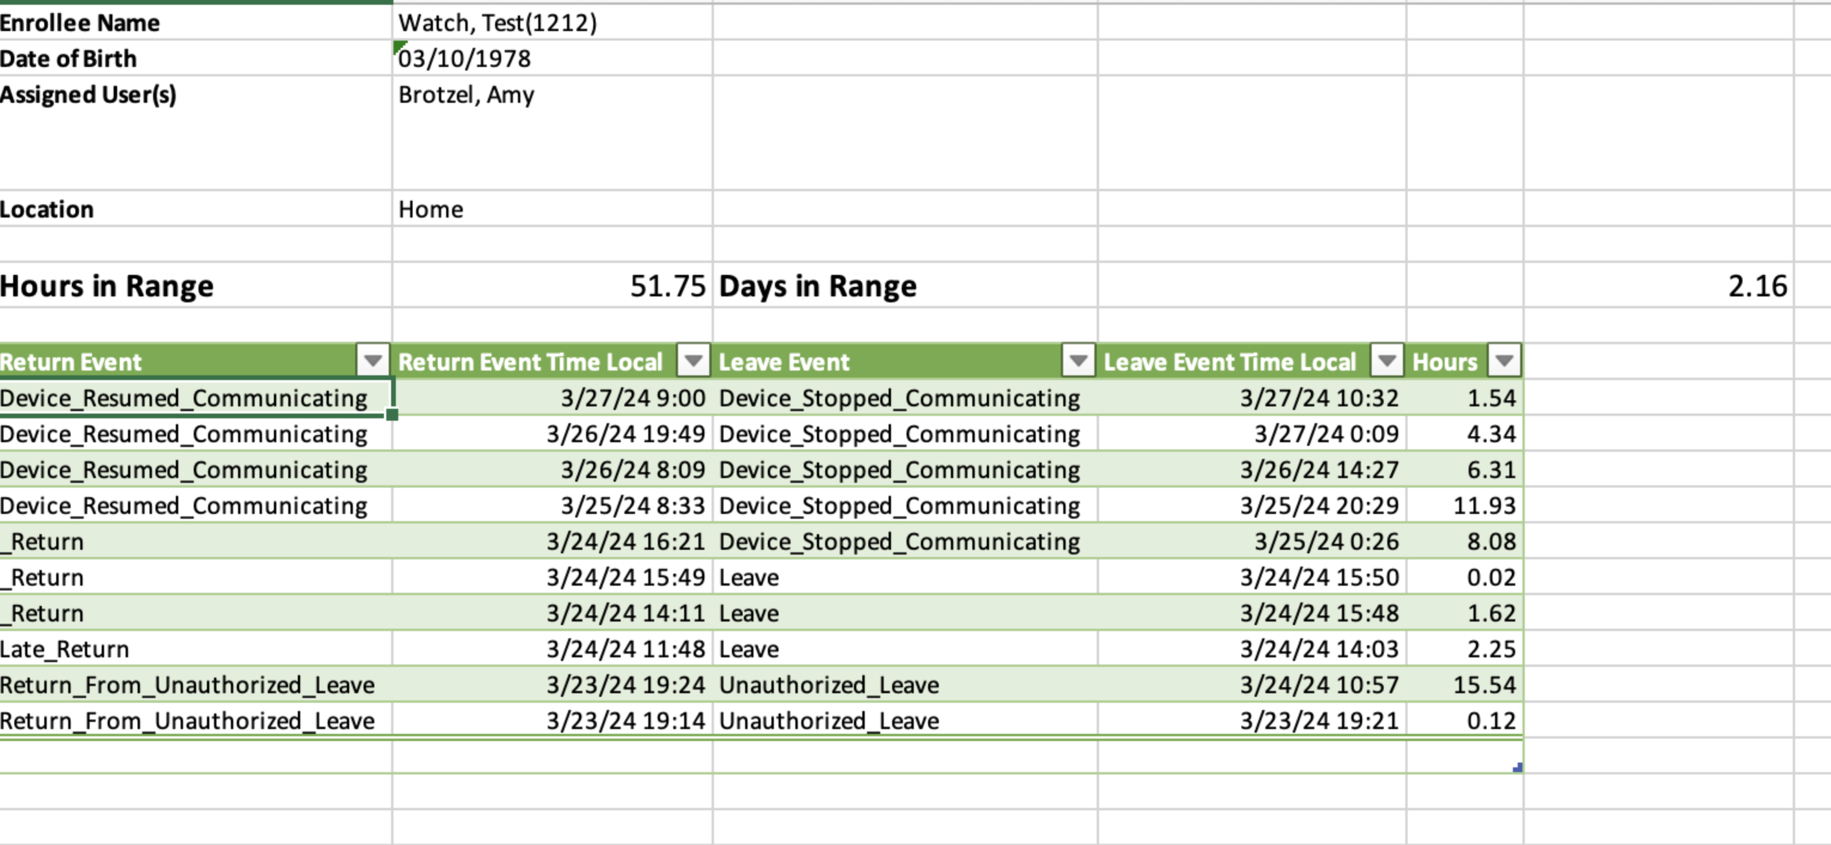
Task: Select the Days in Range value 2.16
Action: coord(1658,286)
